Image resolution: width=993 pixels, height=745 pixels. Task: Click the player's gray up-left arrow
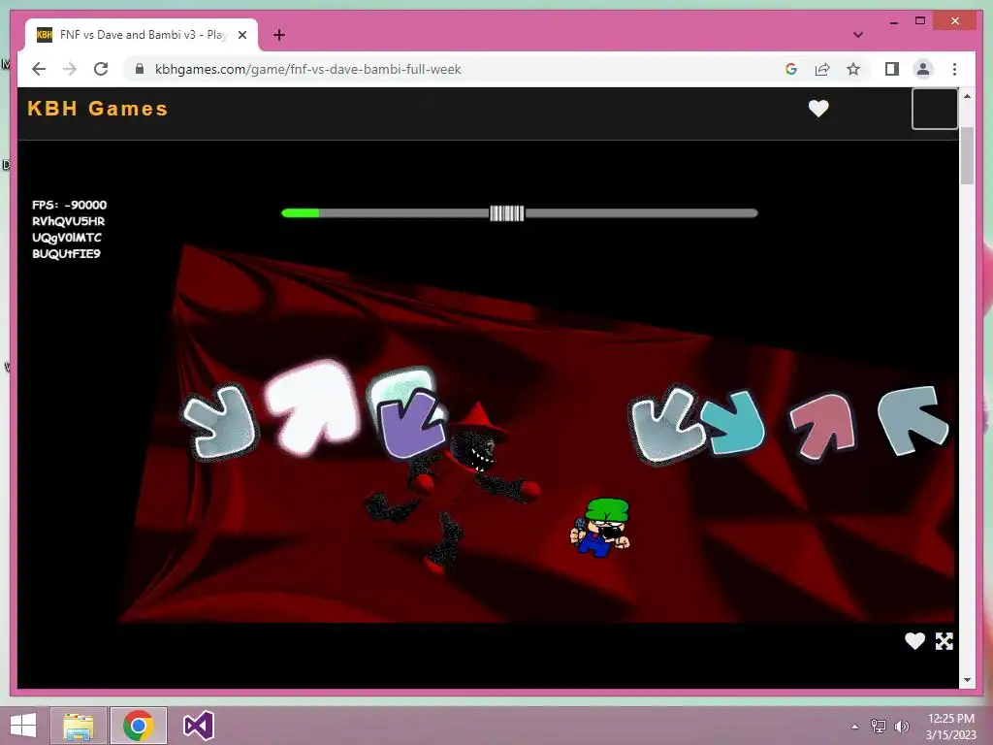[913, 419]
